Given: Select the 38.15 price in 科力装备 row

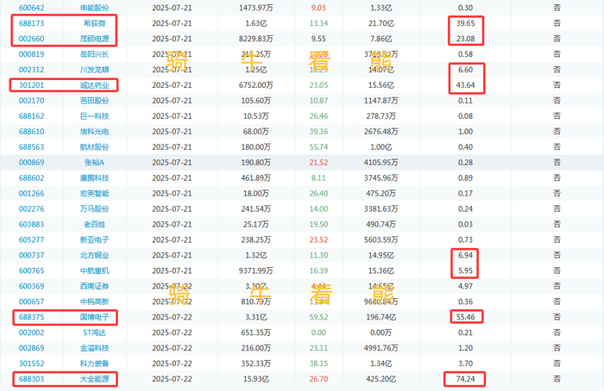Looking at the screenshot, I should 318,363.
